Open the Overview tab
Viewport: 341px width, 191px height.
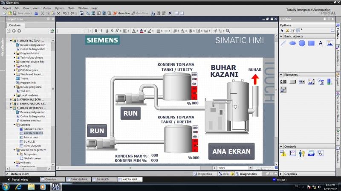52,179
